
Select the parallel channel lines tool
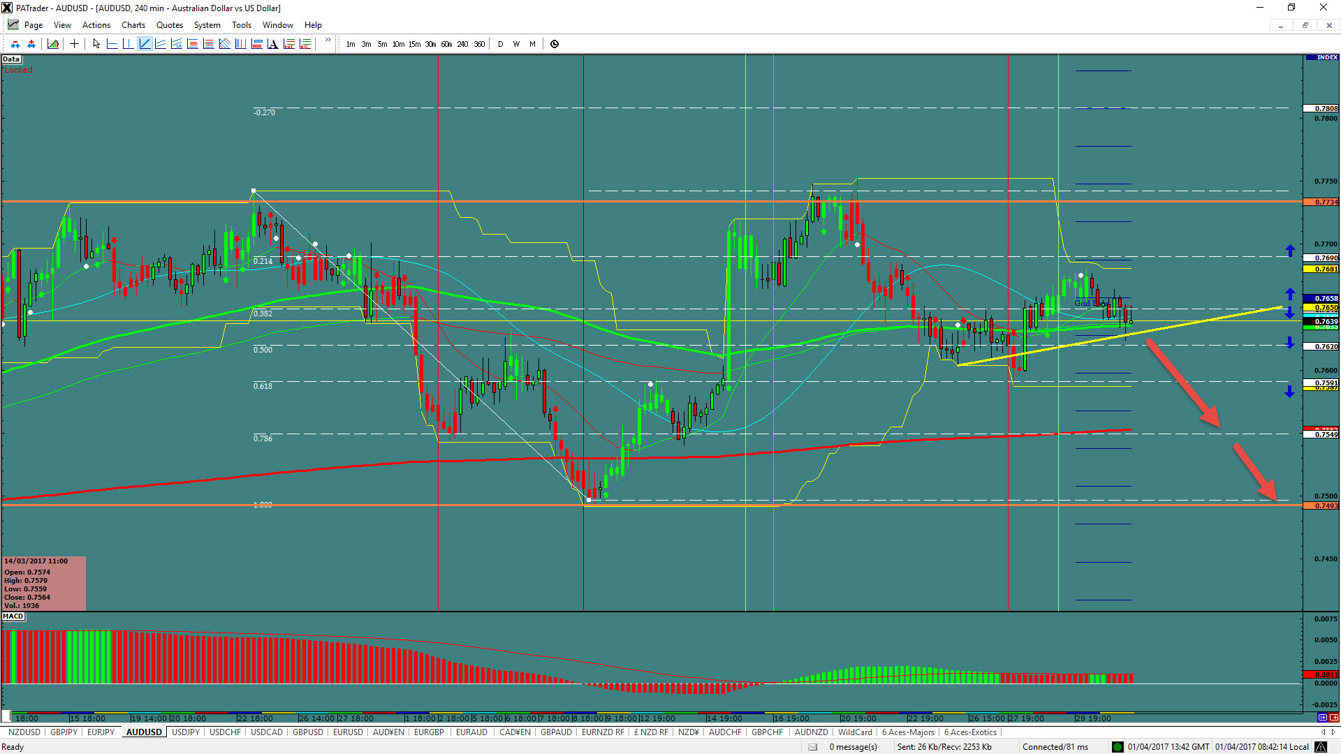coord(161,44)
